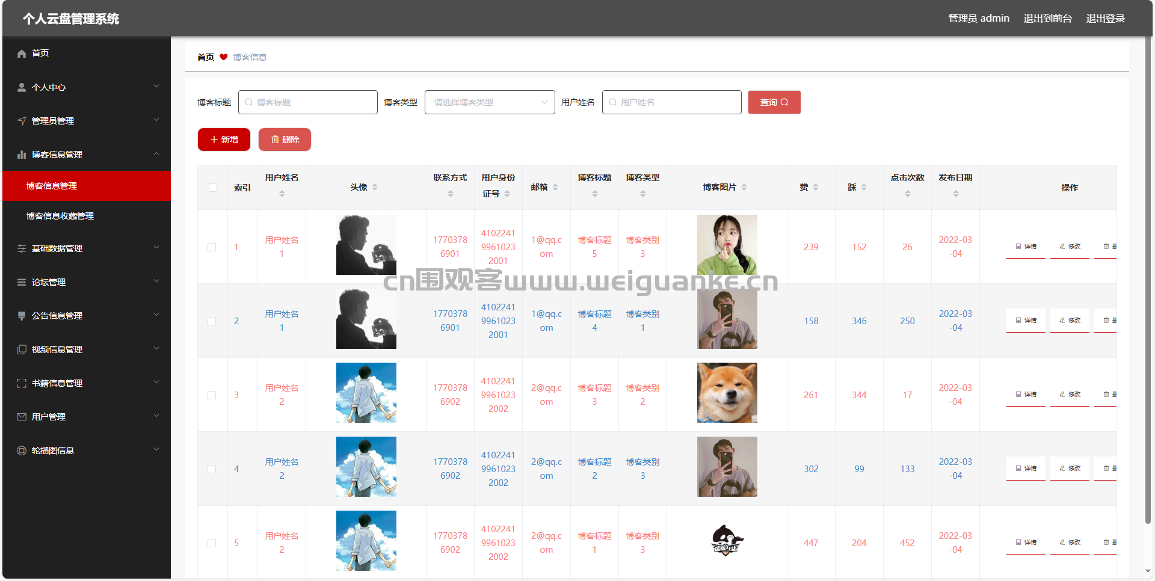The height and width of the screenshot is (581, 1155).
Task: Open the 博客信息收藏管理 submenu item
Action: coord(87,216)
